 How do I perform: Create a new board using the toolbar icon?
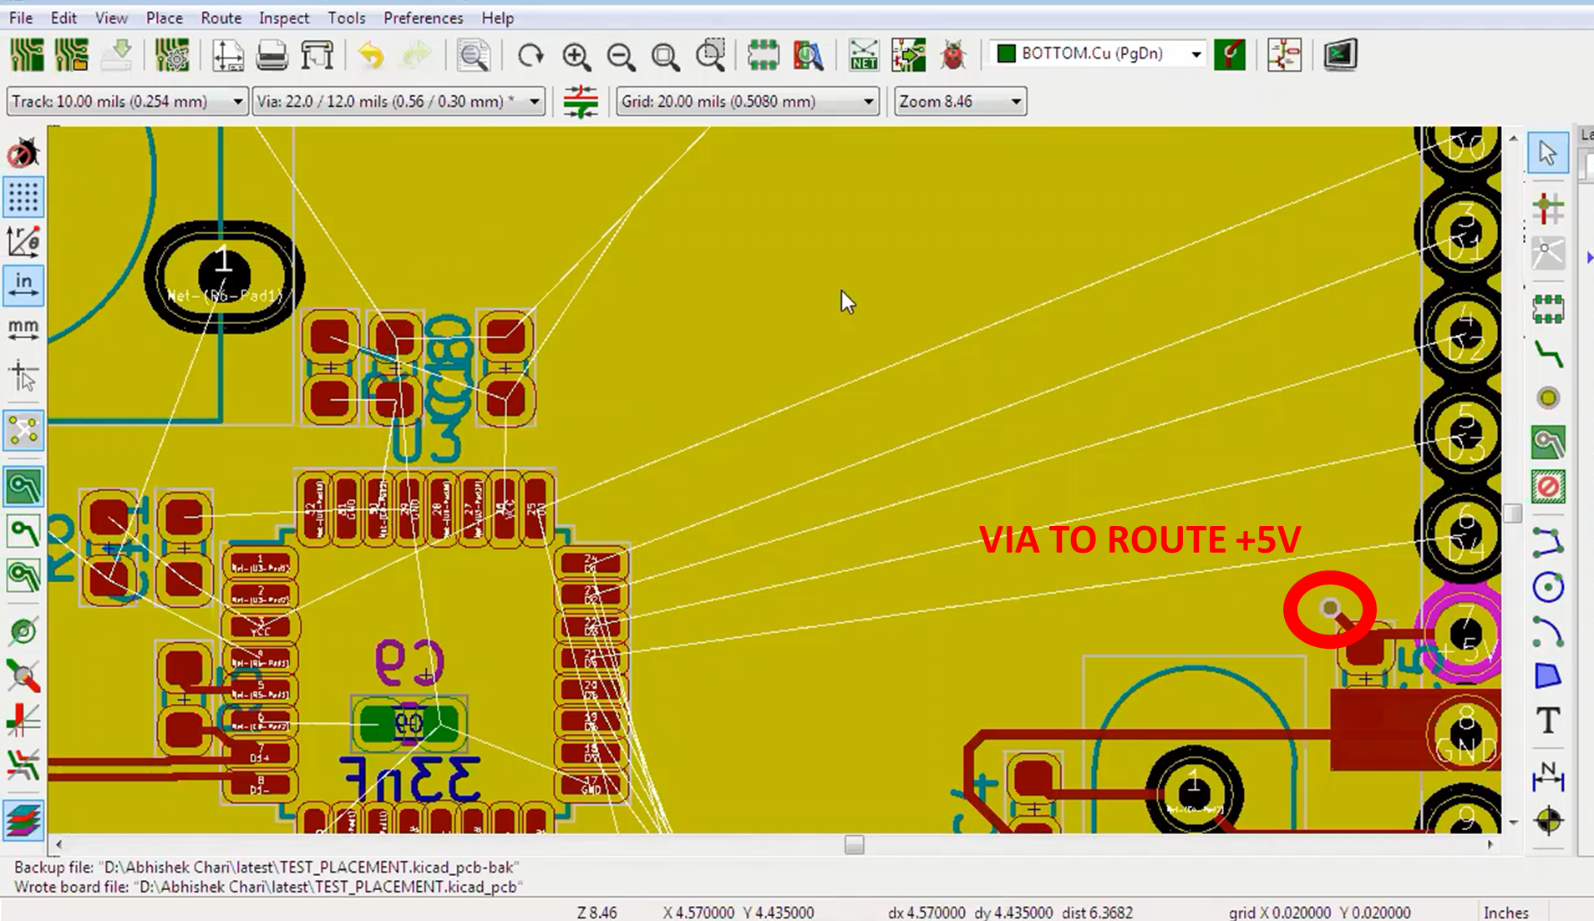pyautogui.click(x=27, y=55)
